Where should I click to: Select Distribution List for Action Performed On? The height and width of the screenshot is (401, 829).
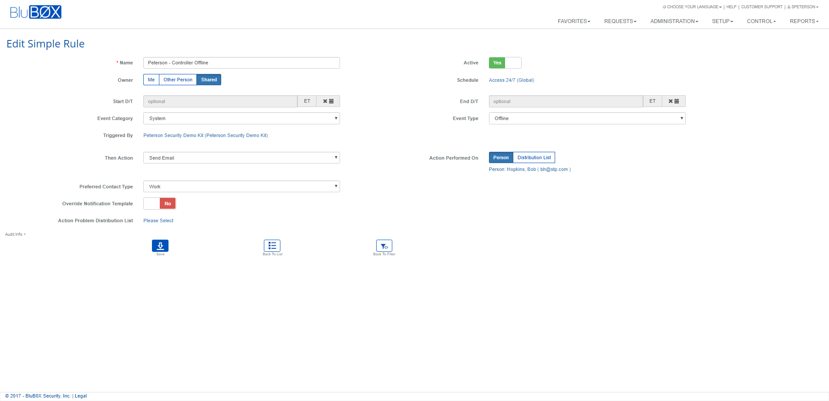click(x=534, y=158)
